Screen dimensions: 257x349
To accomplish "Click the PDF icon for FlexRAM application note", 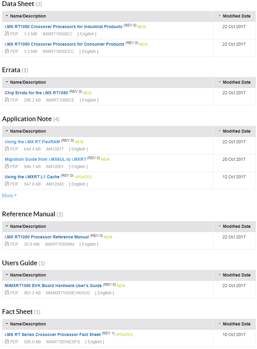I will pyautogui.click(x=7, y=149).
